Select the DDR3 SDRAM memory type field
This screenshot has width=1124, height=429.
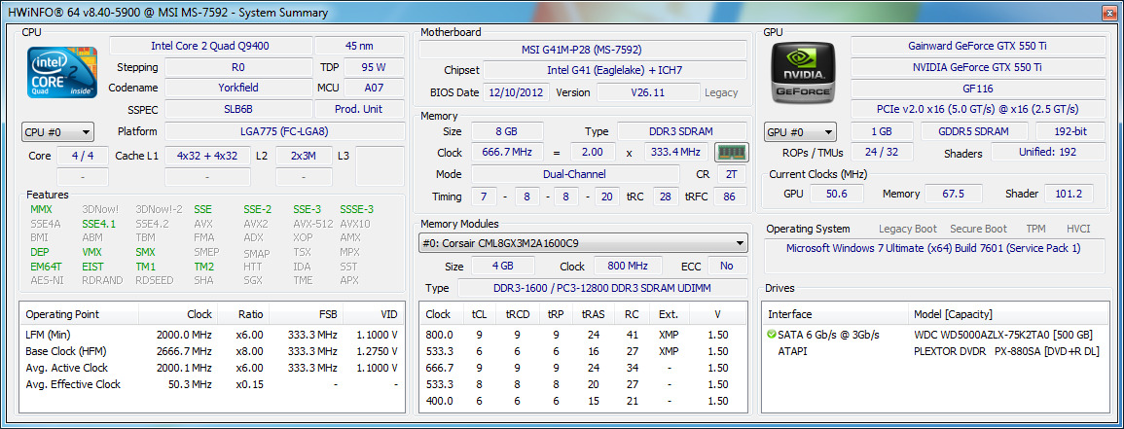click(x=681, y=131)
